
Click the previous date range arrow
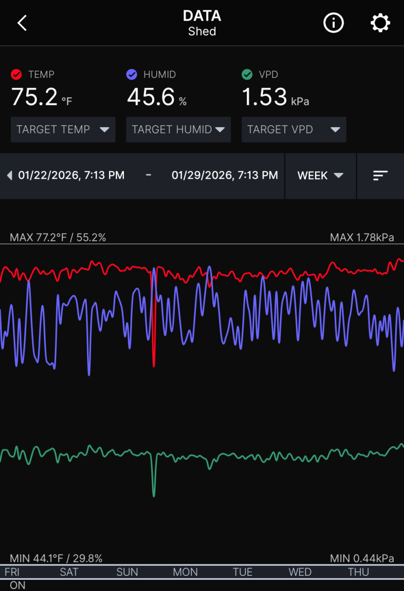click(x=9, y=175)
